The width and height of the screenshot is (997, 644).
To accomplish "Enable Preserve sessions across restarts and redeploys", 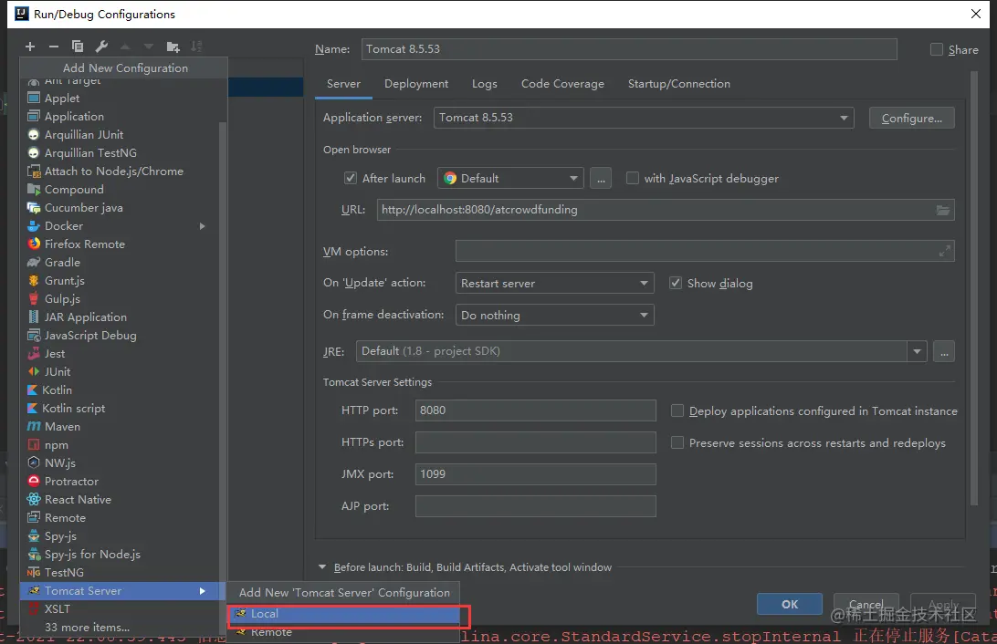I will (677, 442).
